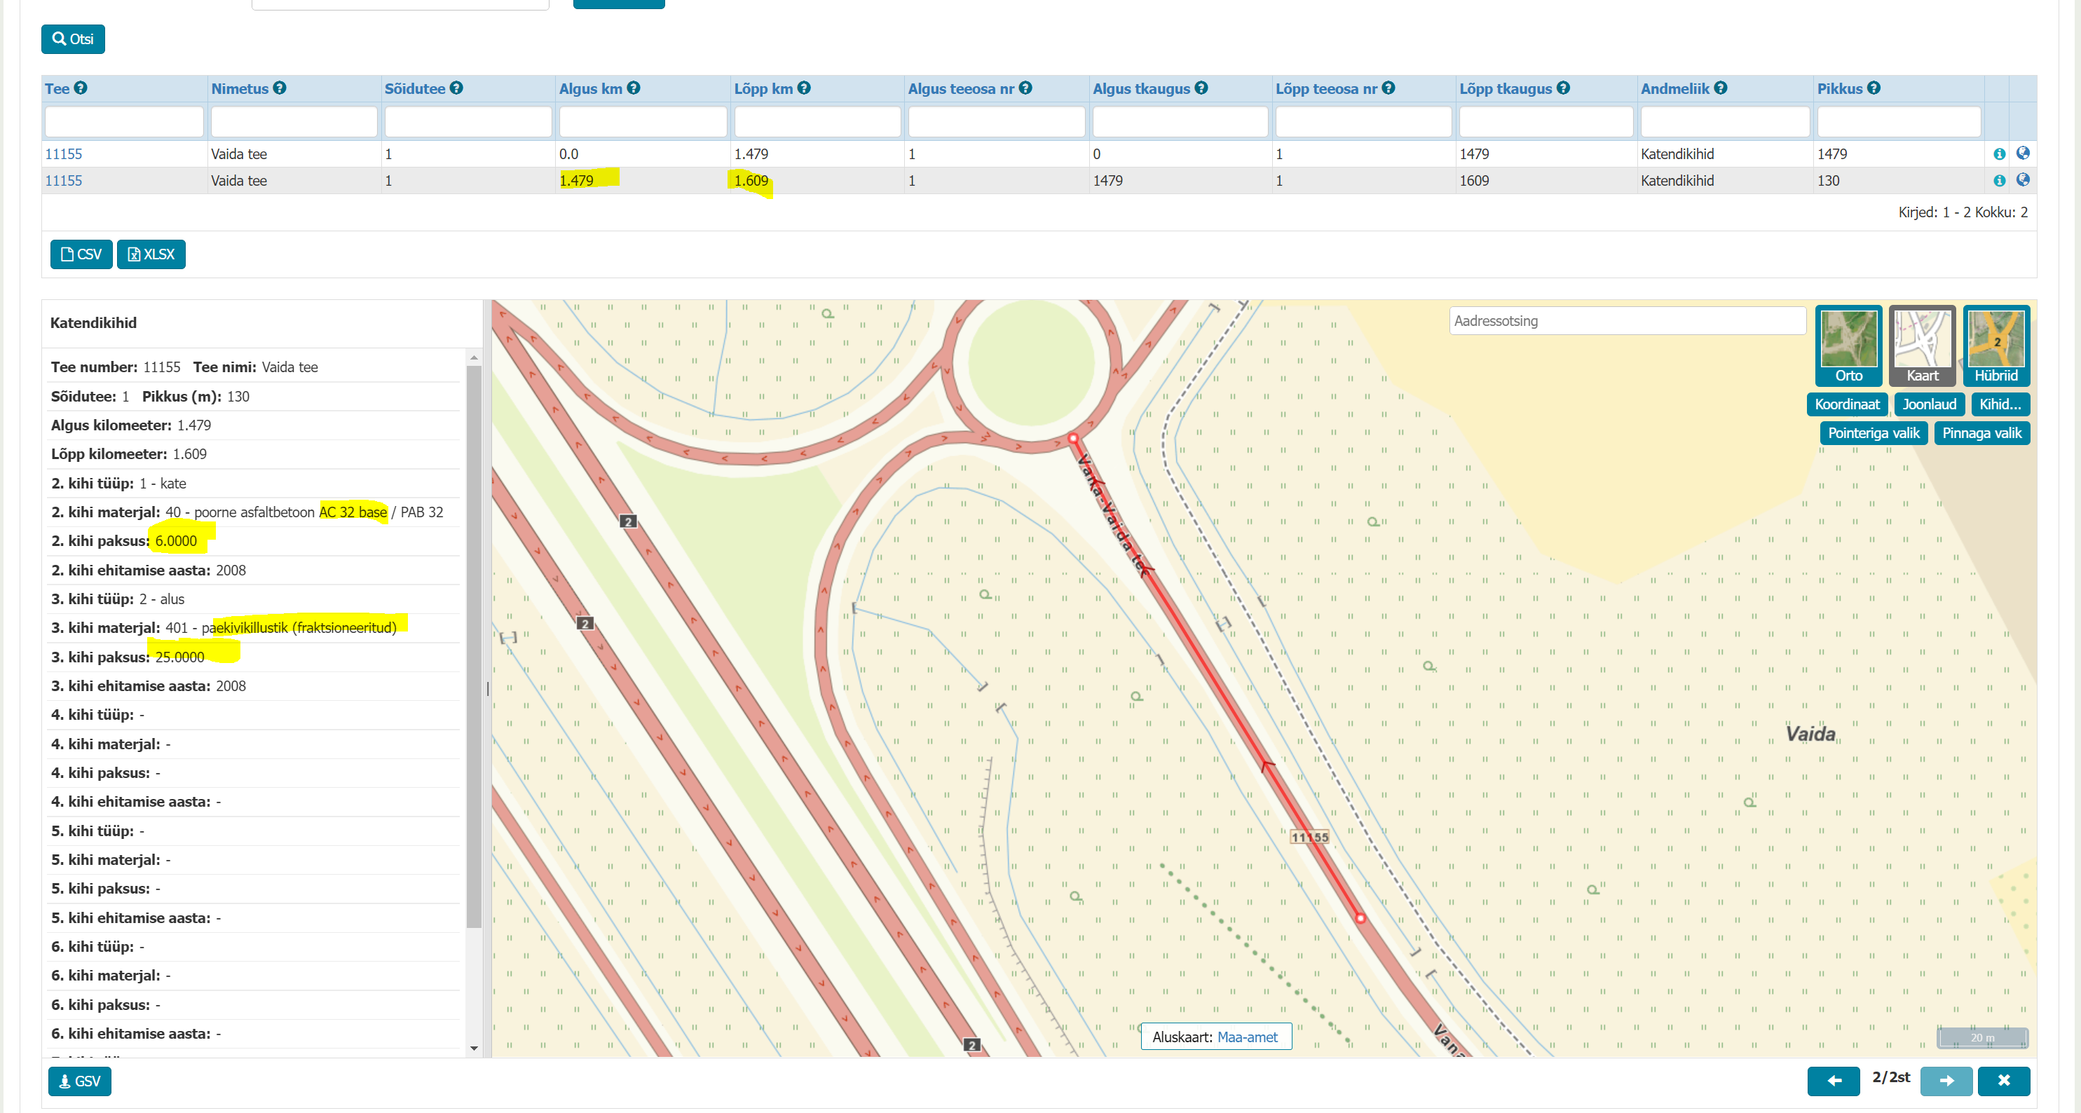Click the Aadressotsing address search field
The height and width of the screenshot is (1113, 2081).
coord(1627,321)
